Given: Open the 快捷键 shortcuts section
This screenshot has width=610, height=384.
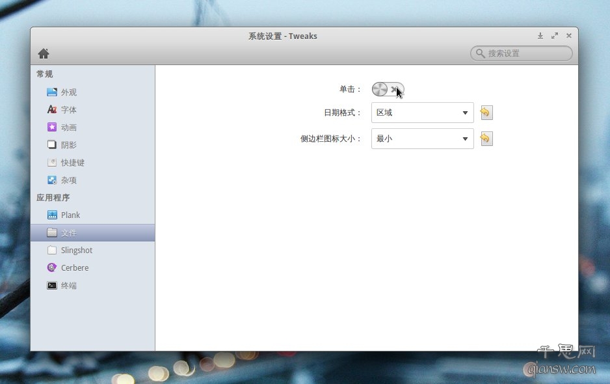Looking at the screenshot, I should click(92, 162).
